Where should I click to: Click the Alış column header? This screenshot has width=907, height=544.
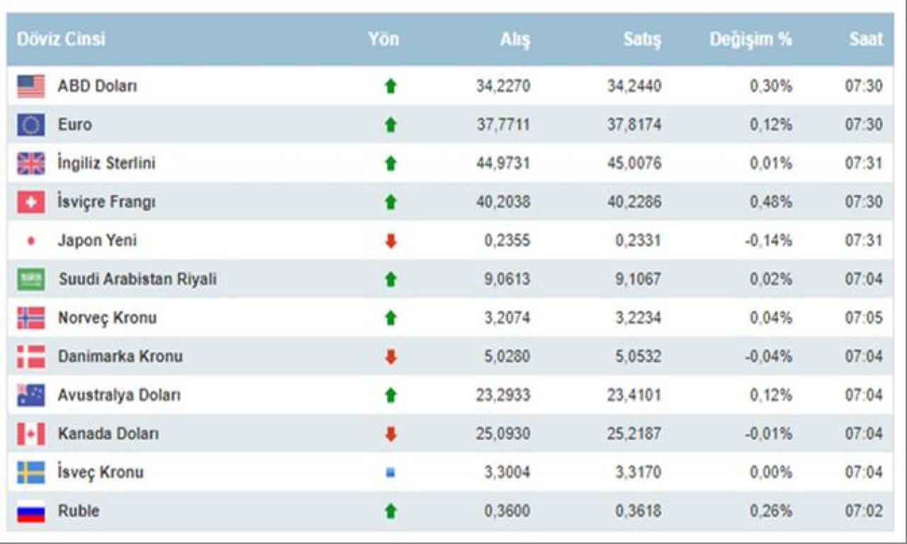[x=514, y=40]
